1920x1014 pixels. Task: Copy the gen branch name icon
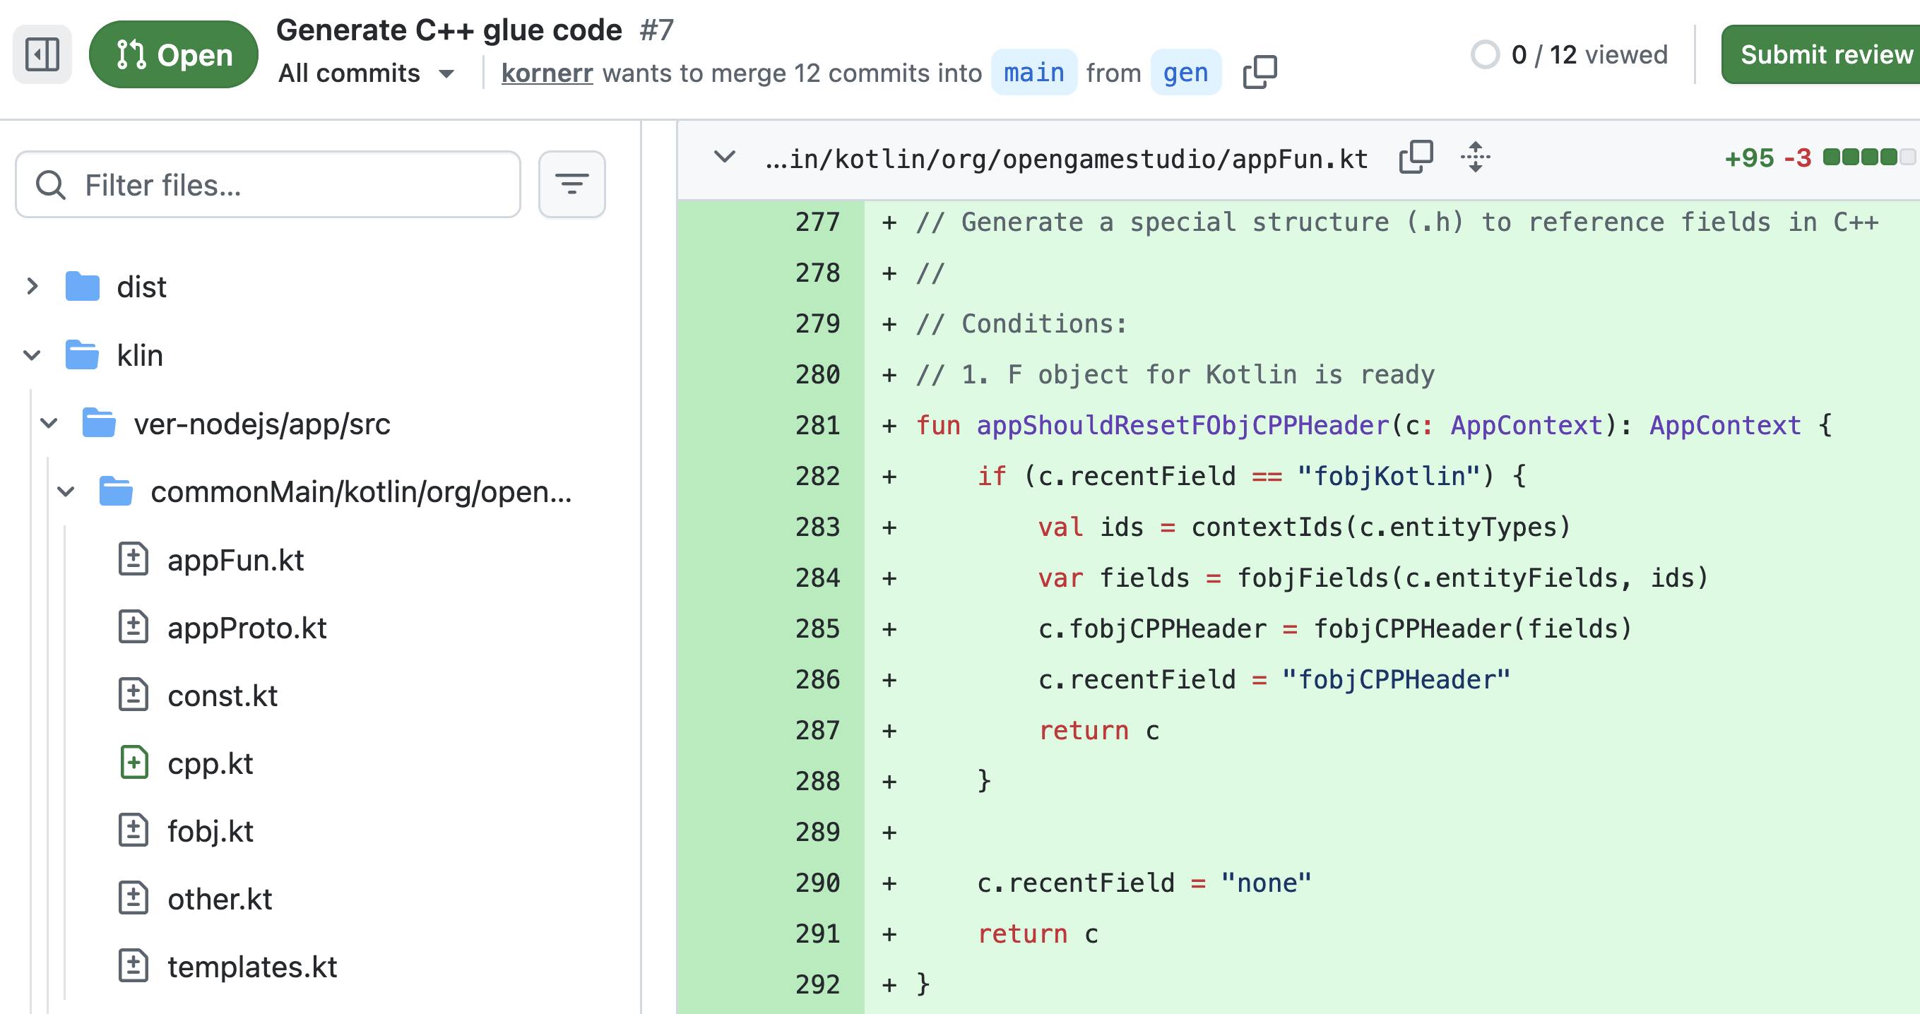pos(1260,72)
